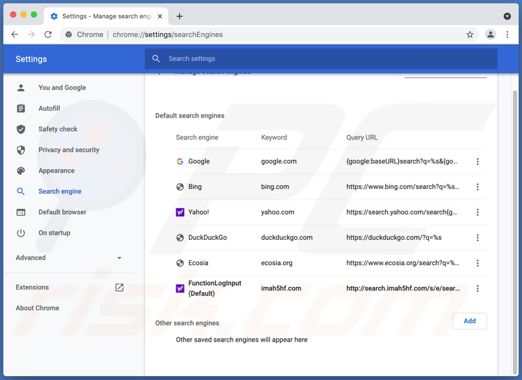
Task: Open more actions for Google search engine
Action: [x=478, y=161]
